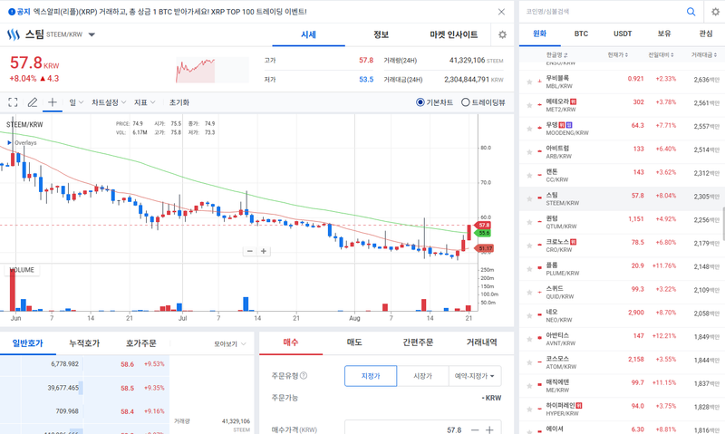Toggle favorite star for 메테오라
The image size is (725, 434).
[x=529, y=105]
